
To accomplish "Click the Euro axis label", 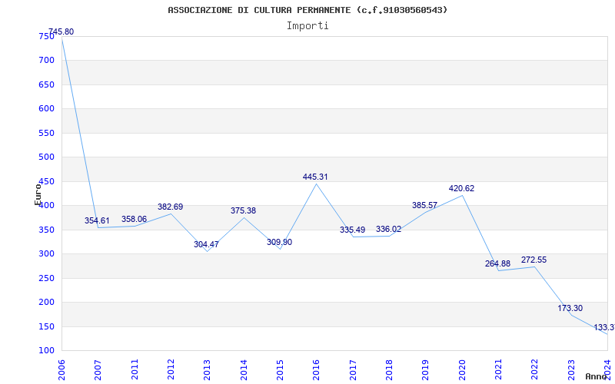I will [x=38, y=194].
